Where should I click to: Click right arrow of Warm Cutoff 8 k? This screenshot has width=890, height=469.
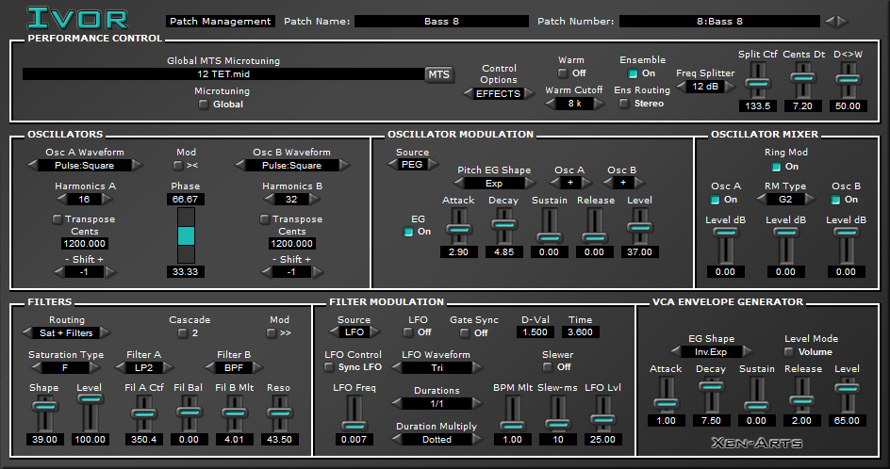(x=599, y=104)
